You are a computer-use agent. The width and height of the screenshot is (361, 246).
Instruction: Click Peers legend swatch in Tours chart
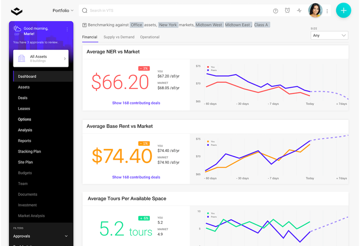point(208,217)
